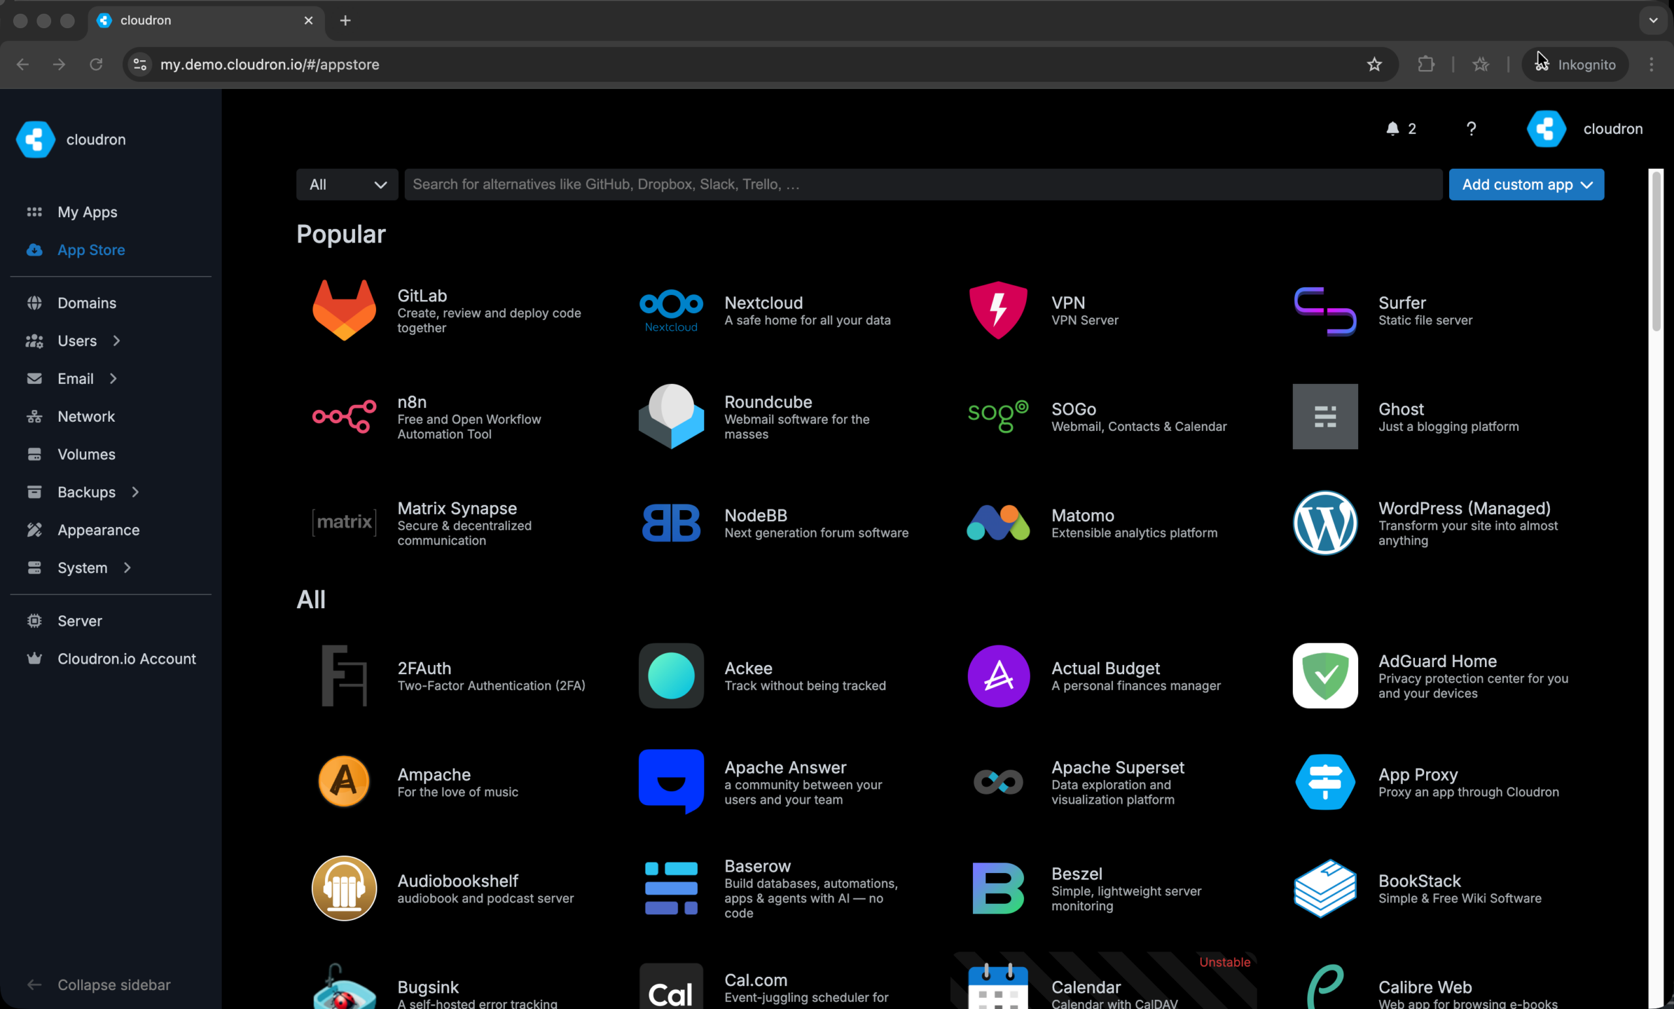This screenshot has height=1009, width=1674.
Task: Expand the Add custom app dropdown
Action: click(1526, 184)
